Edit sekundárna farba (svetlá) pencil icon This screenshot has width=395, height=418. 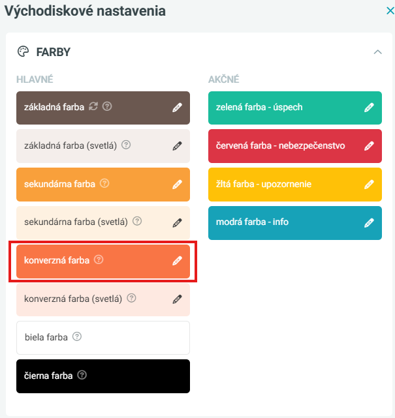pyautogui.click(x=177, y=223)
